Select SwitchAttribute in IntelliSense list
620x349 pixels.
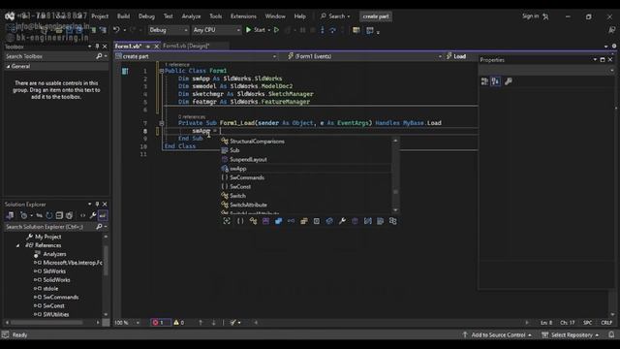[248, 205]
